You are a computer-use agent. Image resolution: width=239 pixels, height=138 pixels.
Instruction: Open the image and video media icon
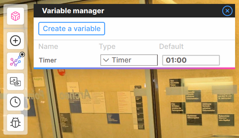click(x=15, y=82)
